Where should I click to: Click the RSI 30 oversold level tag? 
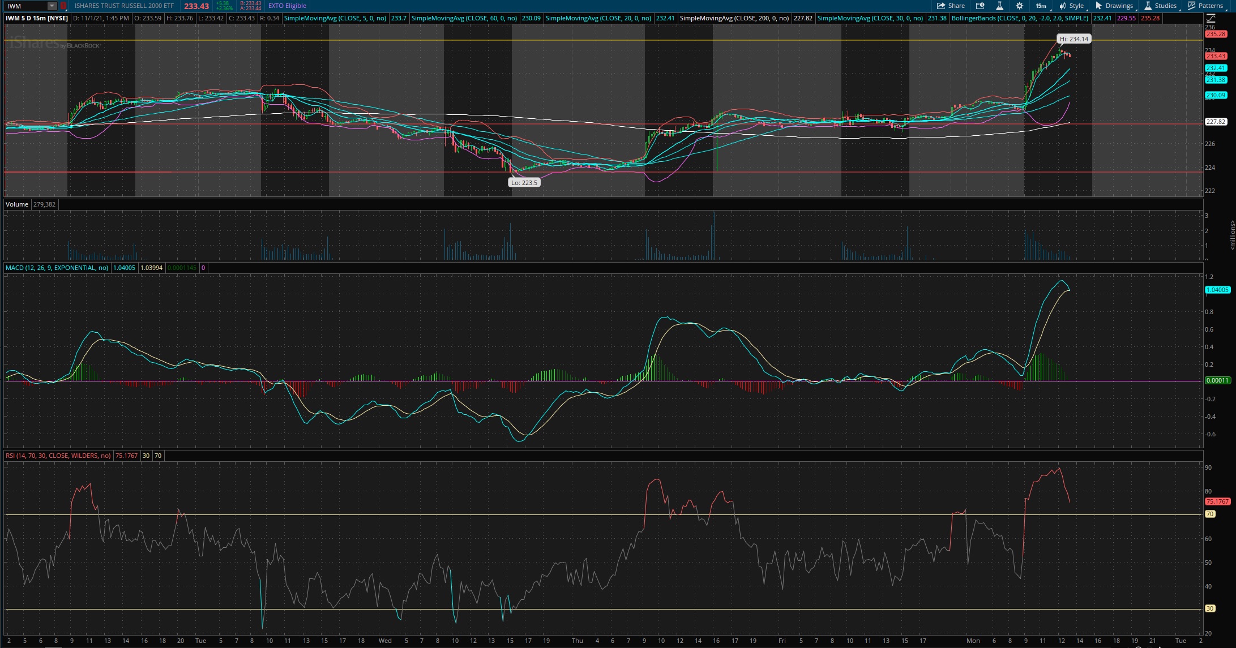[x=1210, y=608]
